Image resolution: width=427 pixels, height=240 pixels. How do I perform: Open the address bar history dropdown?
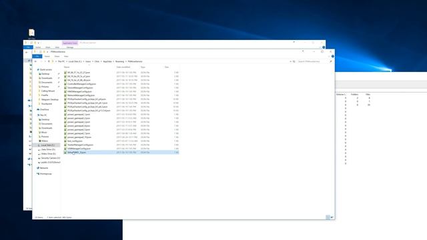(x=290, y=61)
